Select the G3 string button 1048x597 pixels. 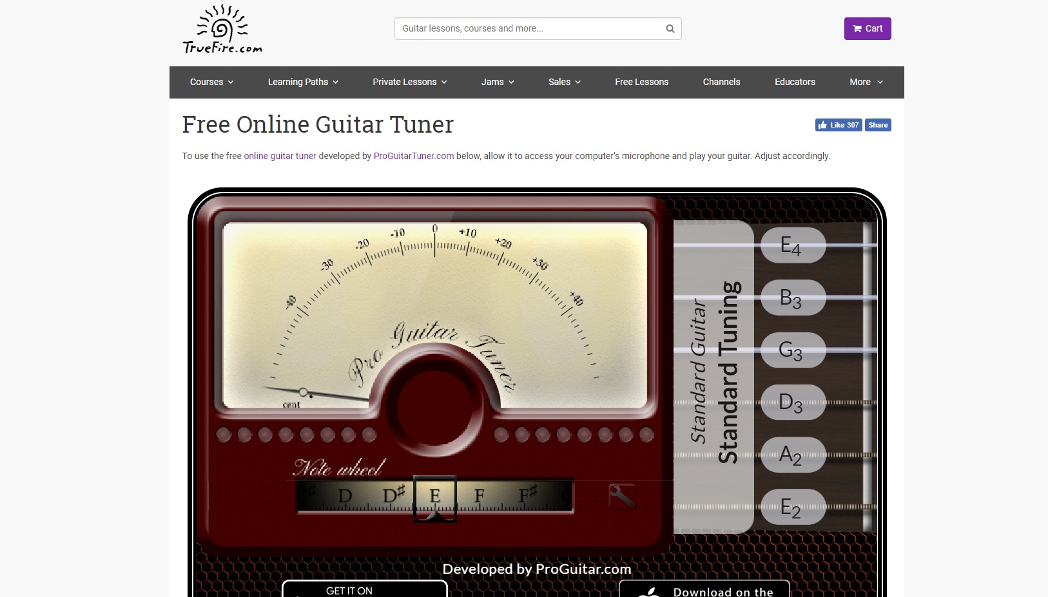click(x=793, y=350)
